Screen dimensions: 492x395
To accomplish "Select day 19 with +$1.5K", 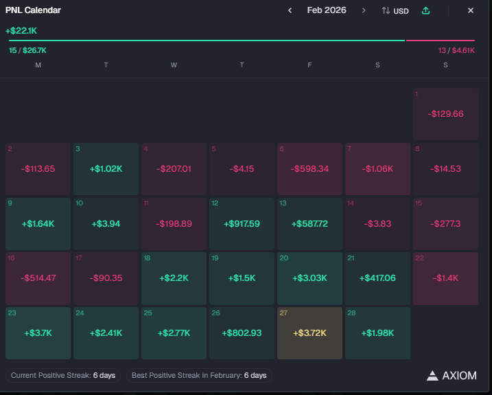I will [x=242, y=278].
